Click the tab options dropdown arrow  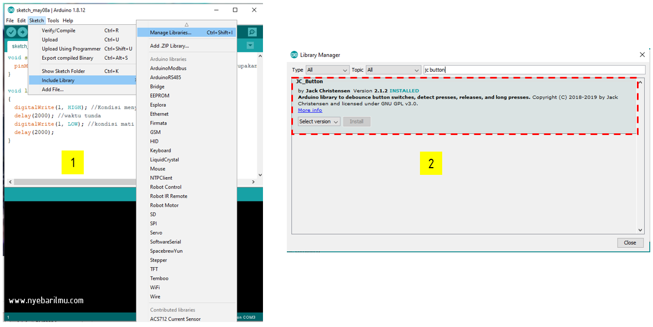coord(250,46)
